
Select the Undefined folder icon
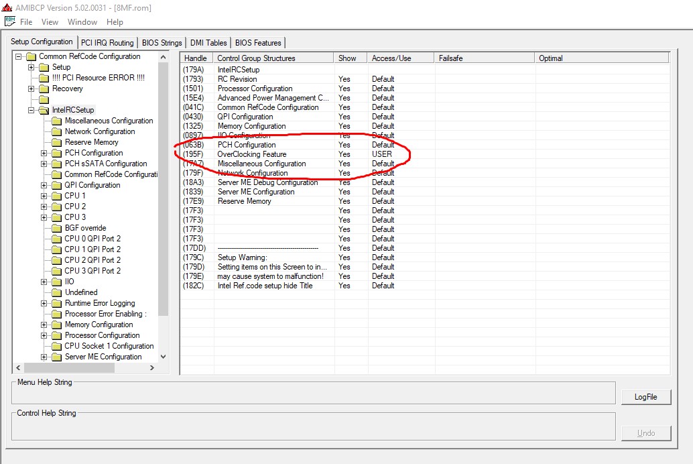[56, 292]
